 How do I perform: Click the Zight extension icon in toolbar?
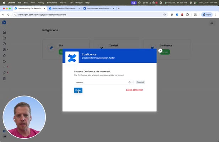[x=177, y=15]
